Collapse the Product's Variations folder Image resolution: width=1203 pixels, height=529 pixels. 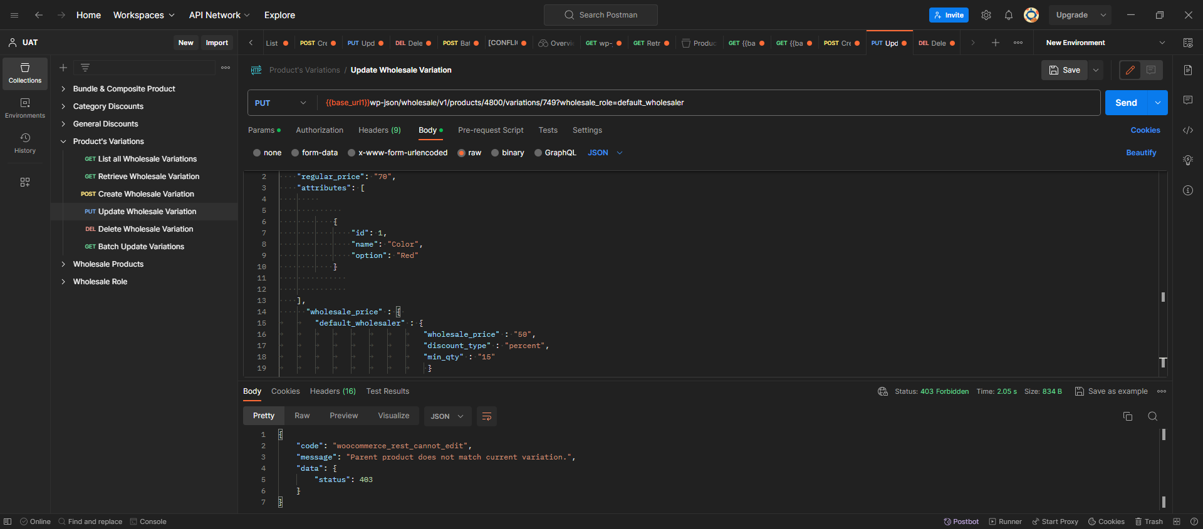(x=63, y=141)
